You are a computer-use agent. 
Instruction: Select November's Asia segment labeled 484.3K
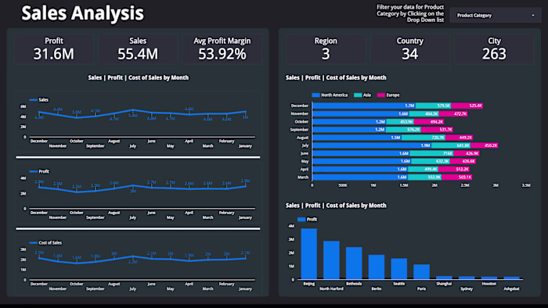click(x=424, y=113)
